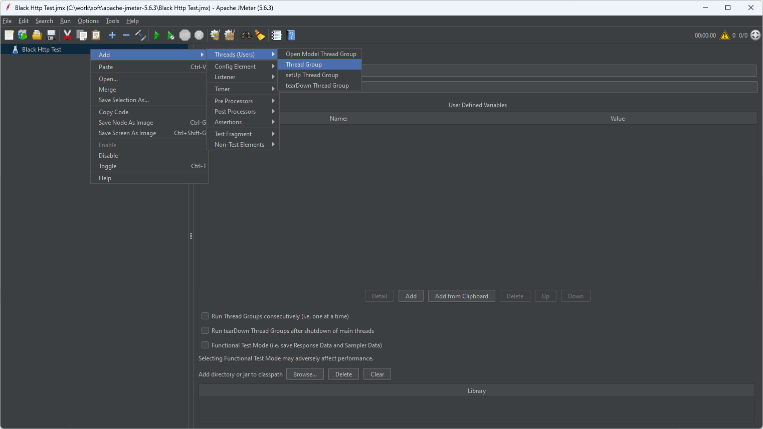Select Merge in context menu
Image resolution: width=763 pixels, height=429 pixels.
point(149,89)
